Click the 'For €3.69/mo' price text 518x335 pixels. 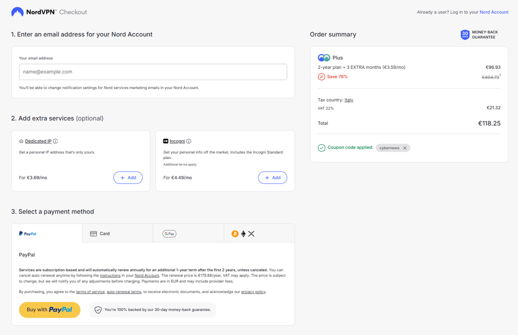pos(33,178)
